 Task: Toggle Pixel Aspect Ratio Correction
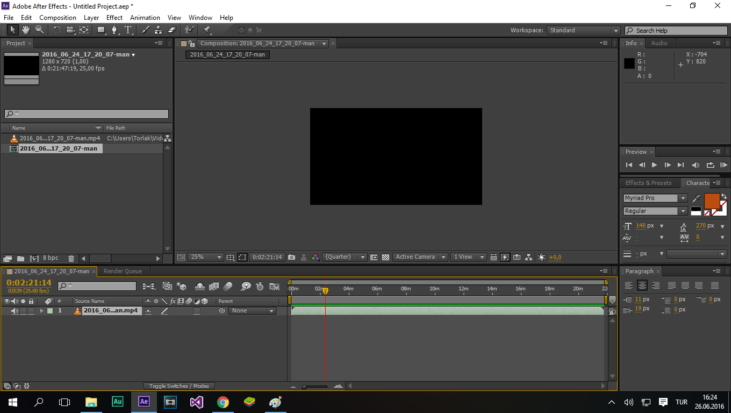point(493,257)
